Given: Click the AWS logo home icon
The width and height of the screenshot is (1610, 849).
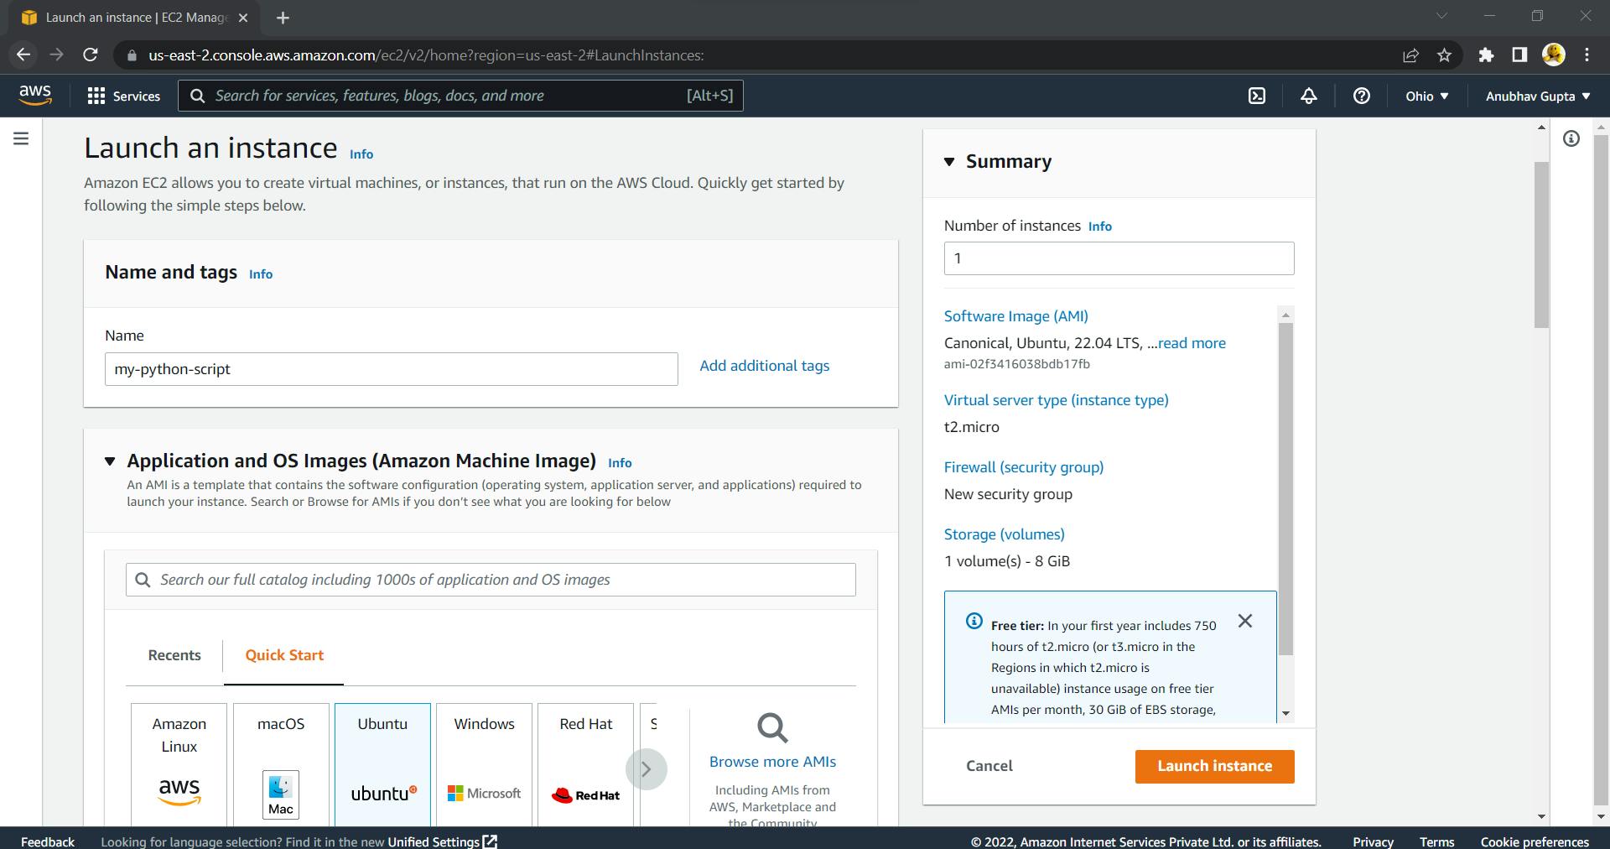Looking at the screenshot, I should pyautogui.click(x=35, y=96).
